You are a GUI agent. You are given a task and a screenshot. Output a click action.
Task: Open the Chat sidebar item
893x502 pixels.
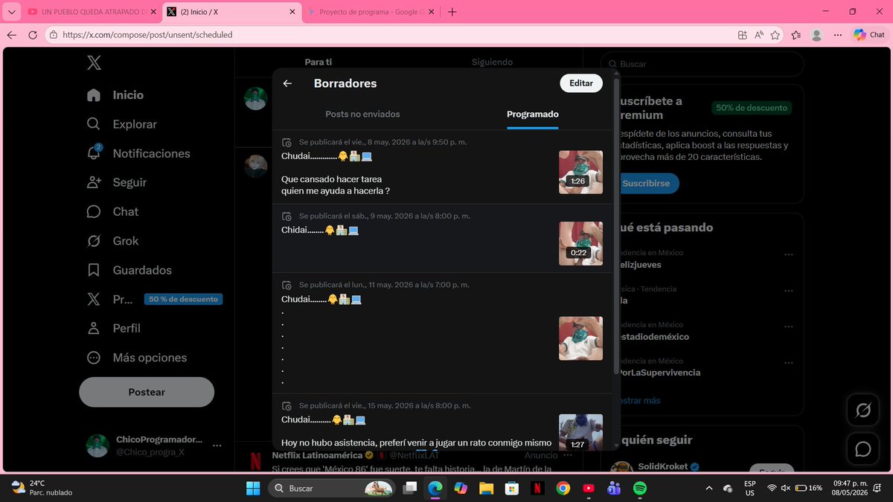pyautogui.click(x=112, y=212)
